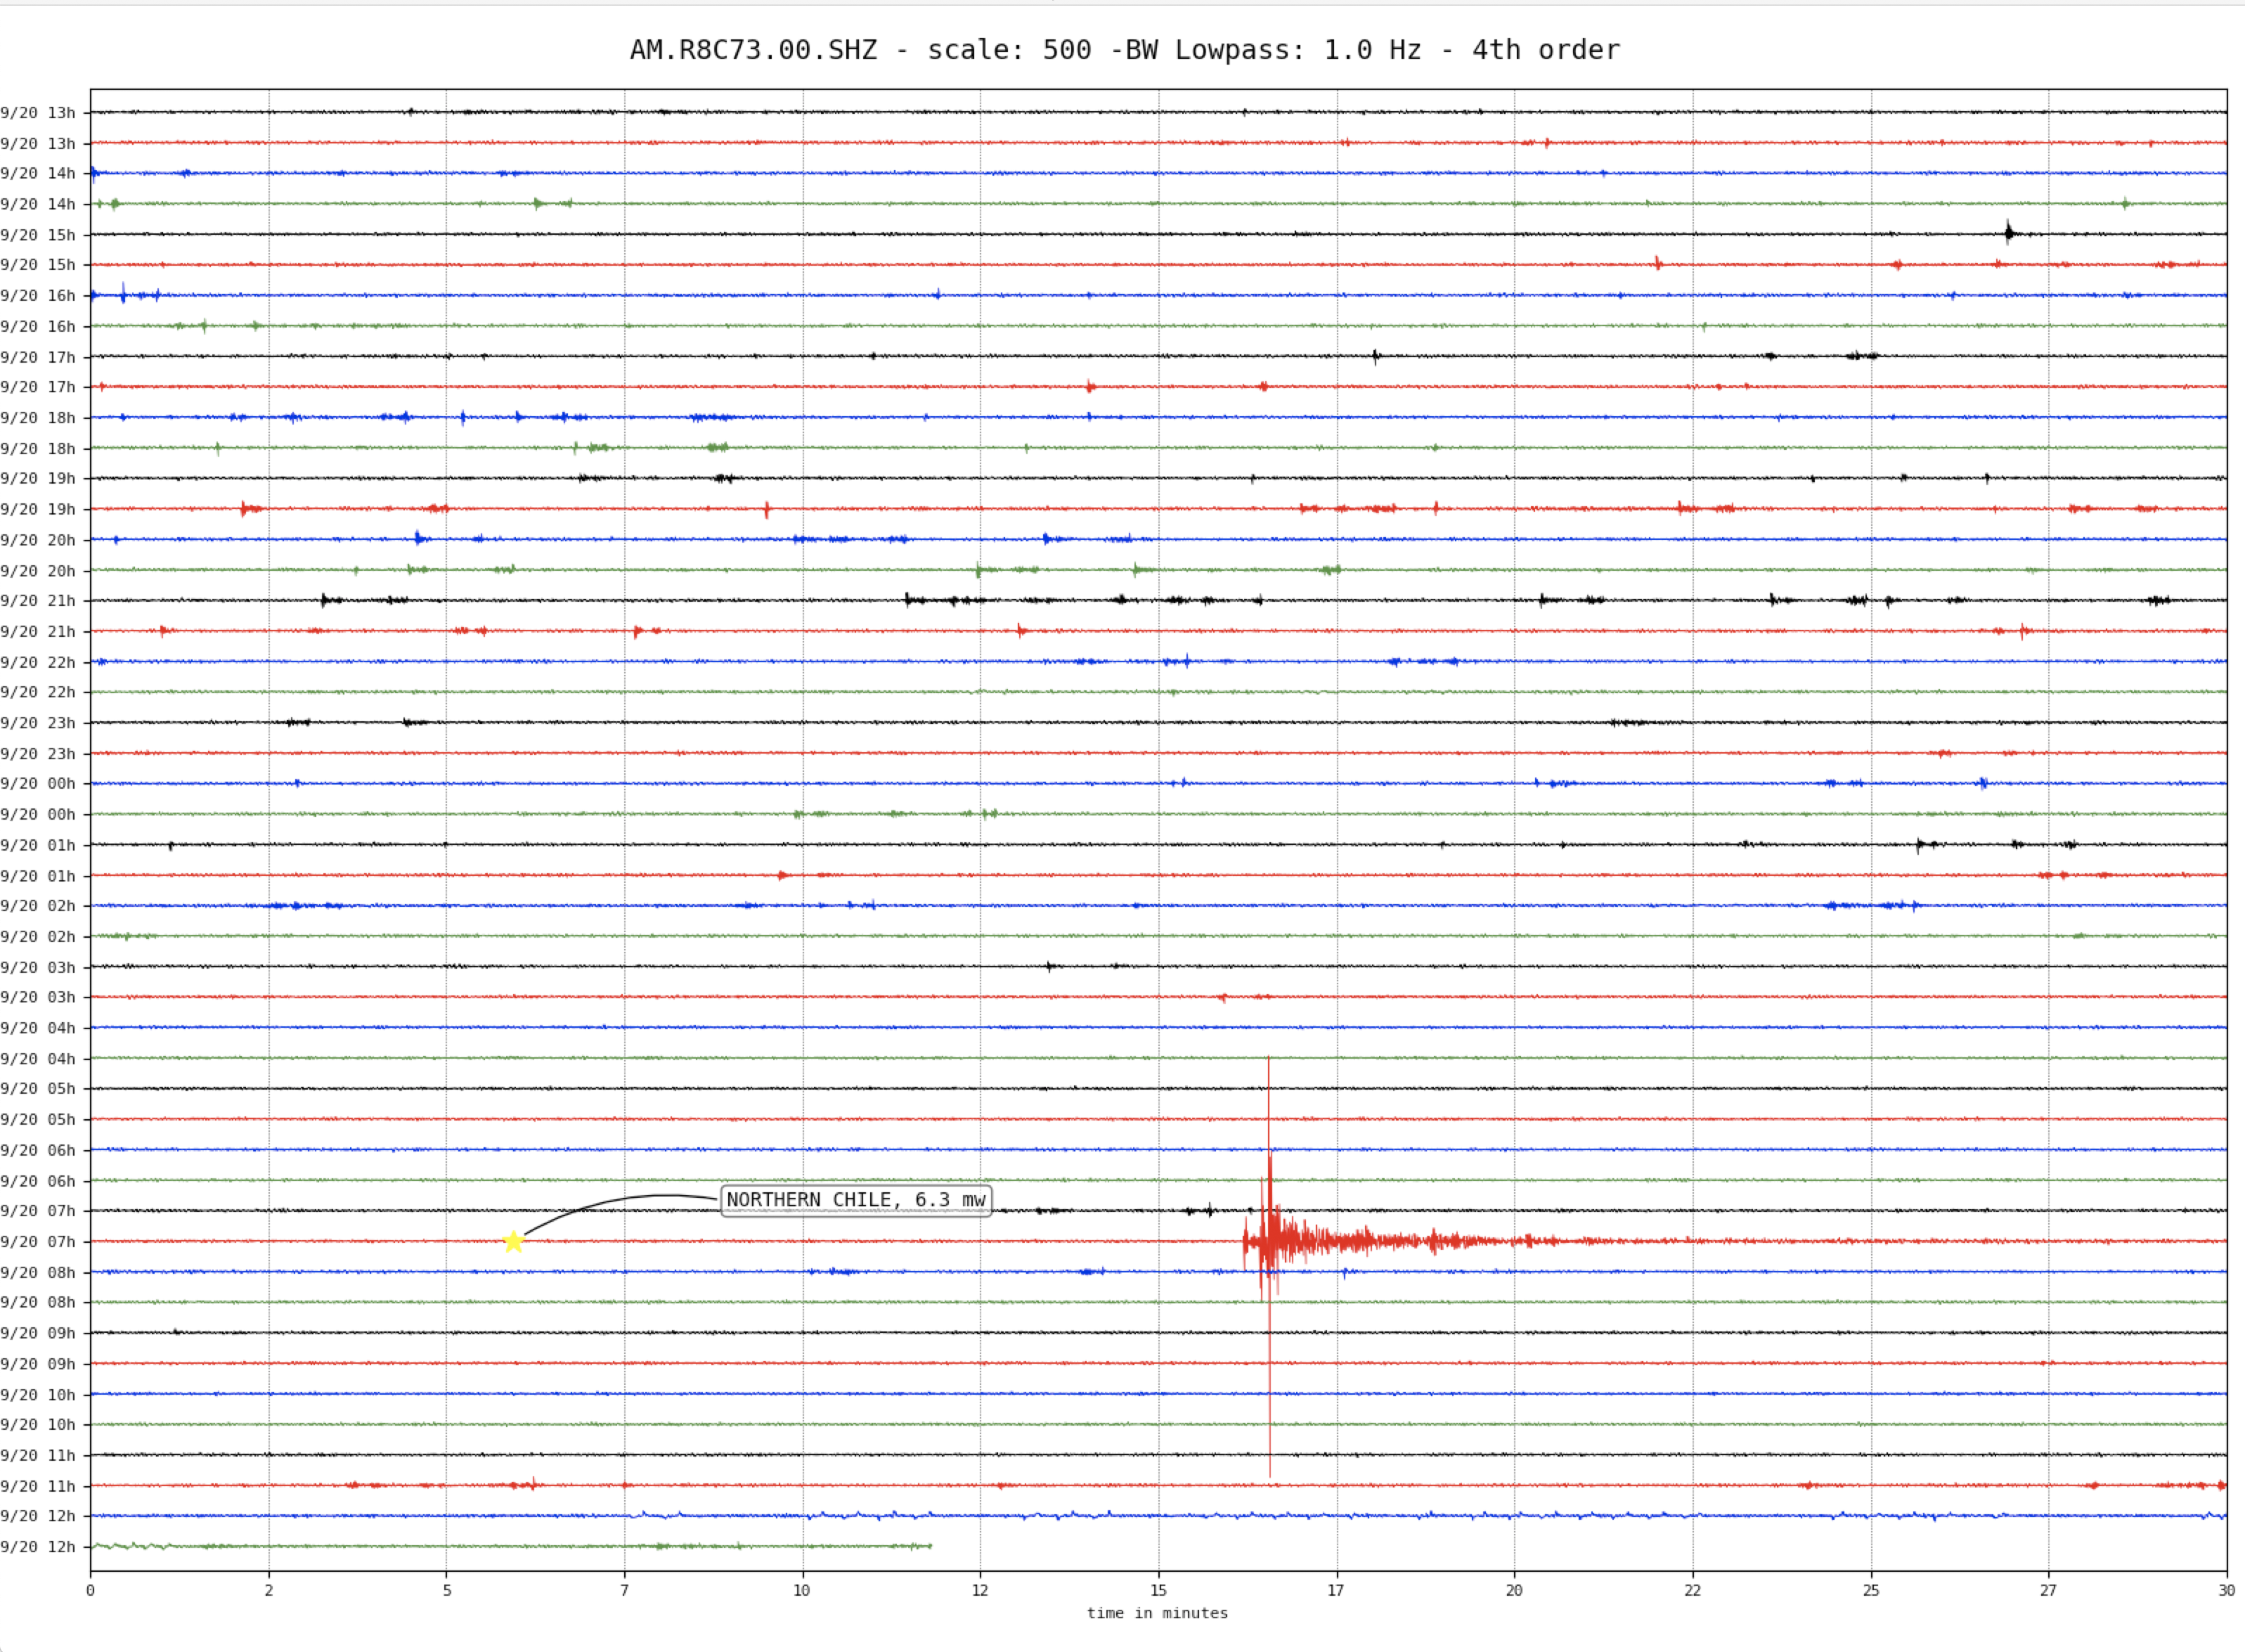Click x-axis tick label '30'
2245x1652 pixels.
tap(2226, 1590)
